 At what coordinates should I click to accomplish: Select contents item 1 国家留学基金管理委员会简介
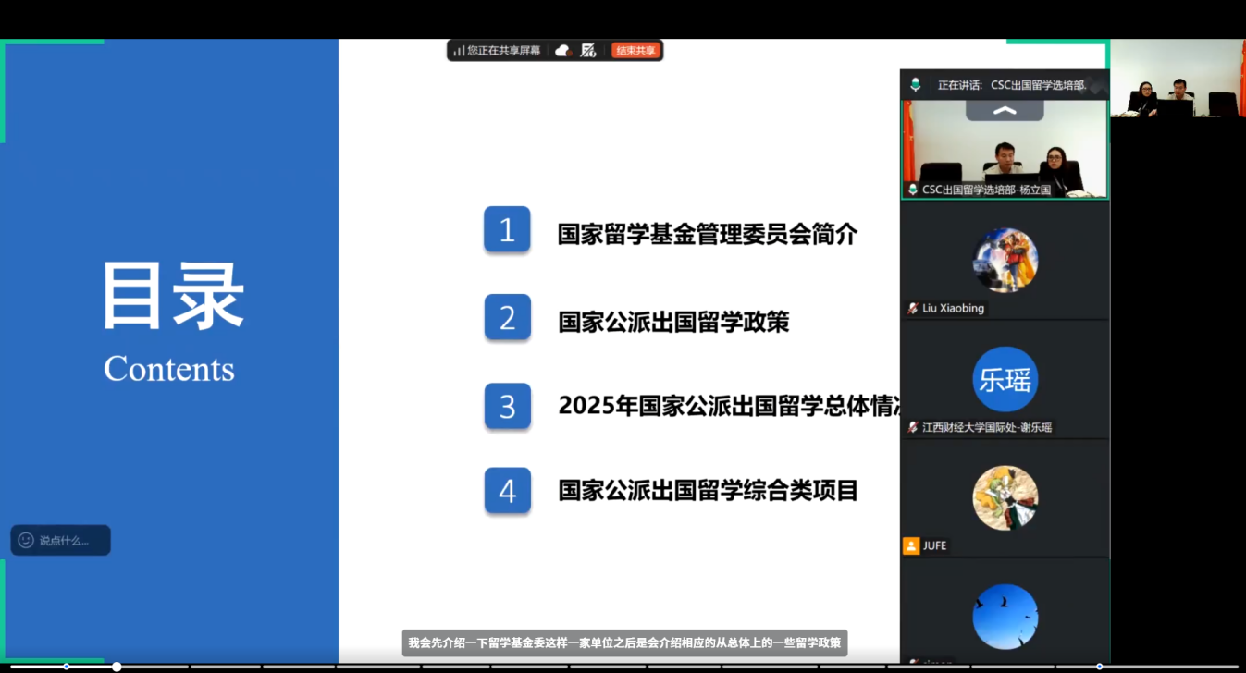pos(708,234)
